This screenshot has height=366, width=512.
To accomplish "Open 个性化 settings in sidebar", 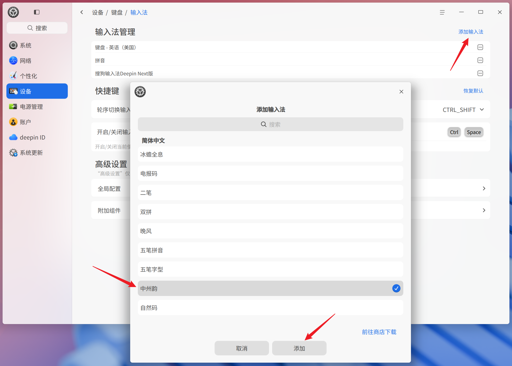I will (37, 76).
